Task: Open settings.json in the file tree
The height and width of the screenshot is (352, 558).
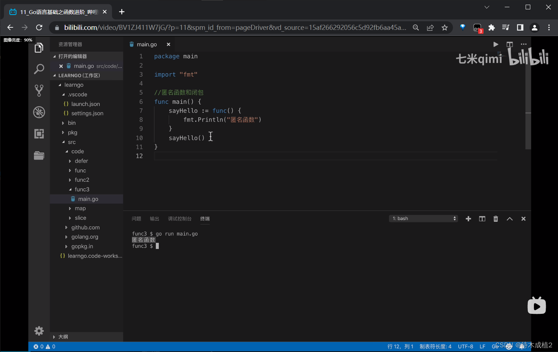Action: 86,113
